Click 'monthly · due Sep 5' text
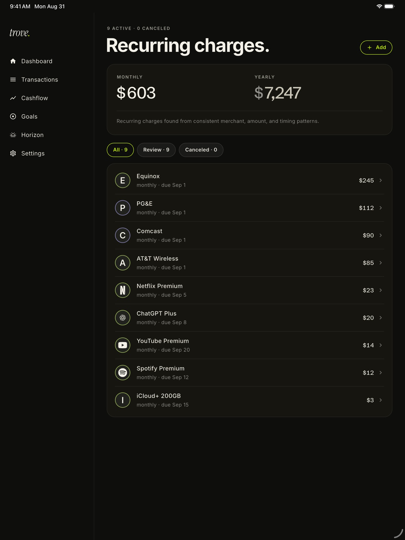 tap(161, 295)
